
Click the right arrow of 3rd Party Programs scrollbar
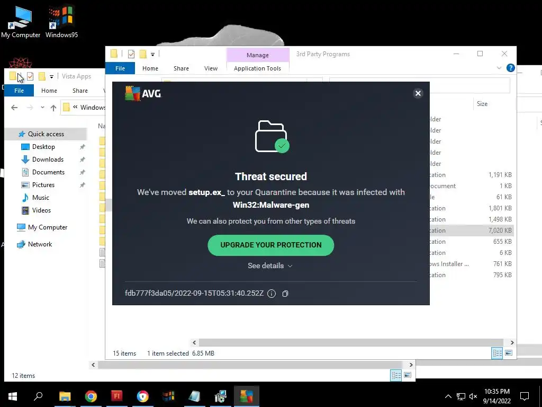coord(512,343)
